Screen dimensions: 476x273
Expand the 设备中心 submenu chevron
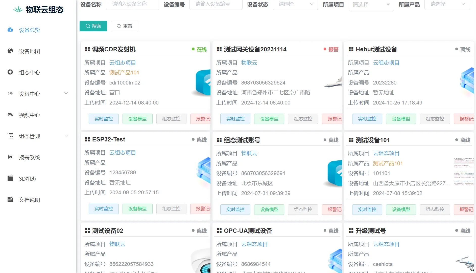click(66, 93)
